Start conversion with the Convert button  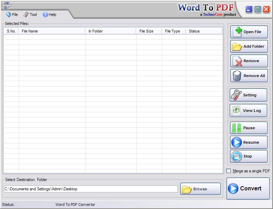coord(248,189)
